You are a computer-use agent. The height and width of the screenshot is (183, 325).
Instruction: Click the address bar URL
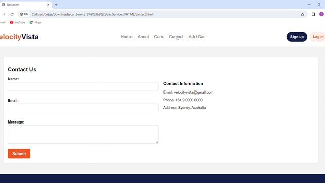(92, 14)
